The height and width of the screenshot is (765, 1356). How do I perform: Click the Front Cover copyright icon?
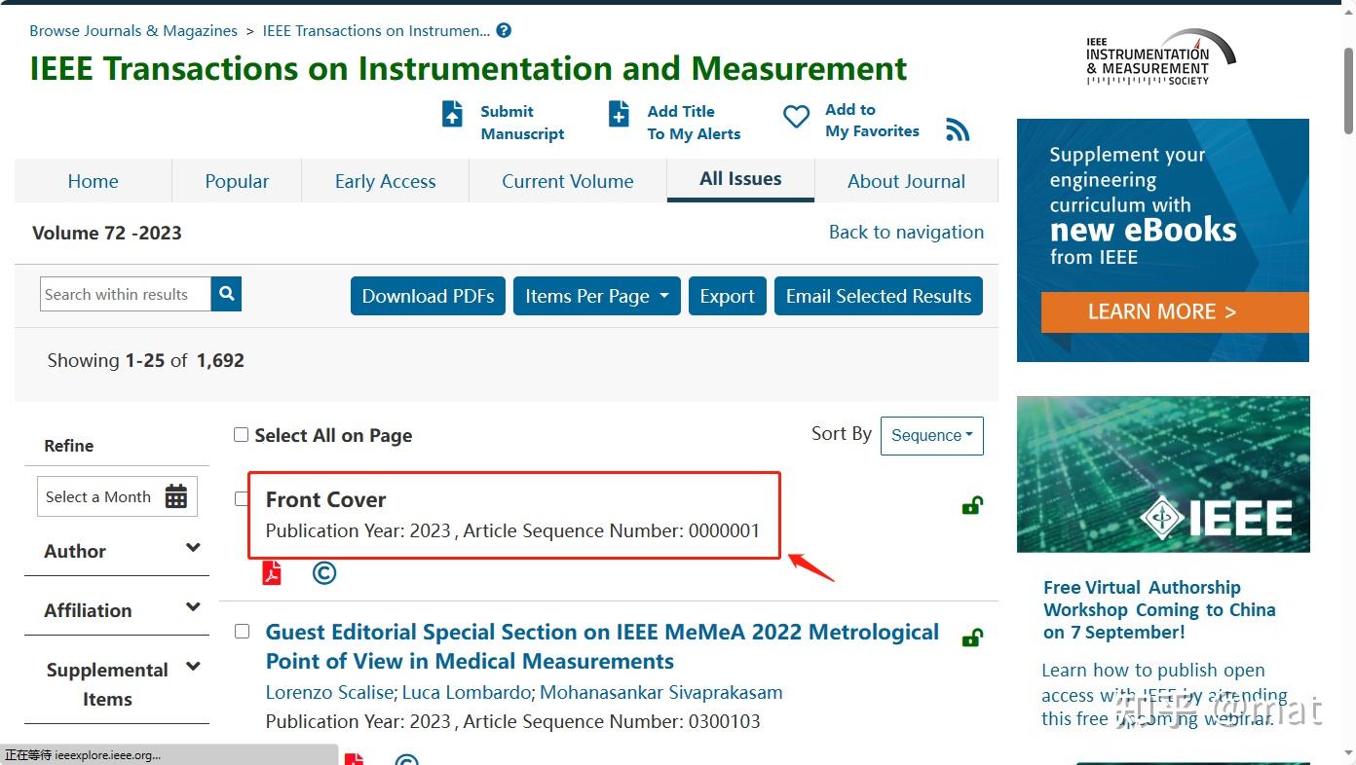tap(324, 573)
